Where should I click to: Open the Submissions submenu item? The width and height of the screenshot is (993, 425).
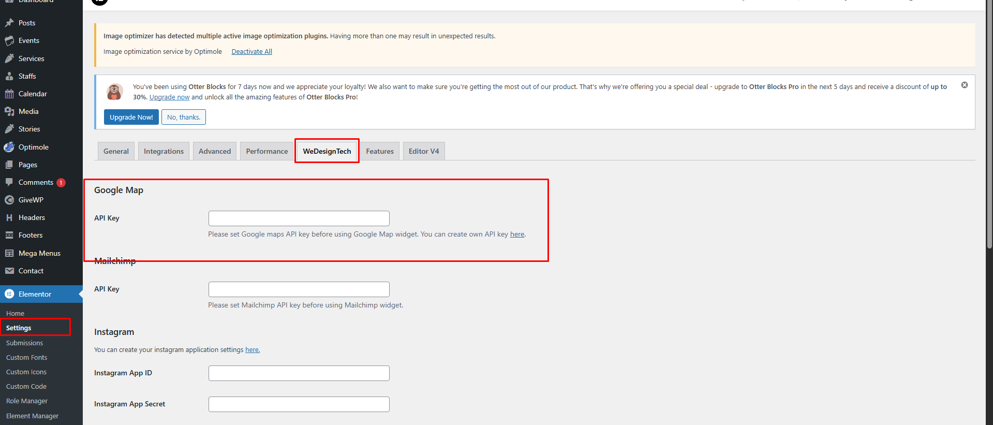(x=25, y=343)
